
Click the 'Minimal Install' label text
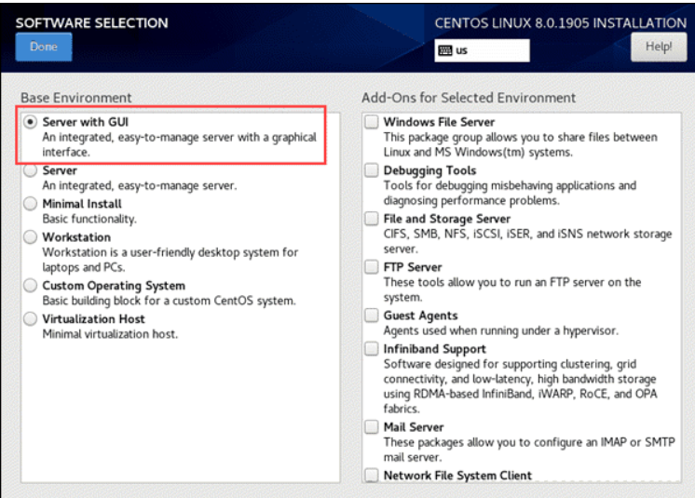tap(82, 204)
